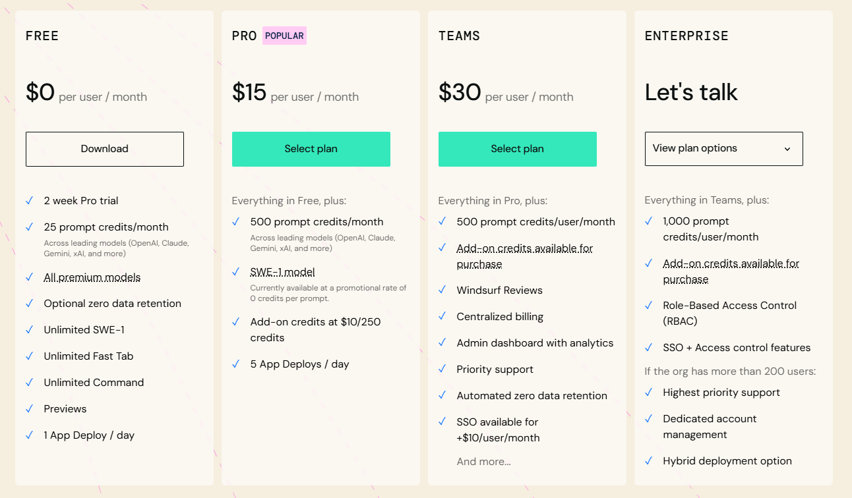
Task: Click the ENTERPRISE plan heading
Action: [686, 36]
